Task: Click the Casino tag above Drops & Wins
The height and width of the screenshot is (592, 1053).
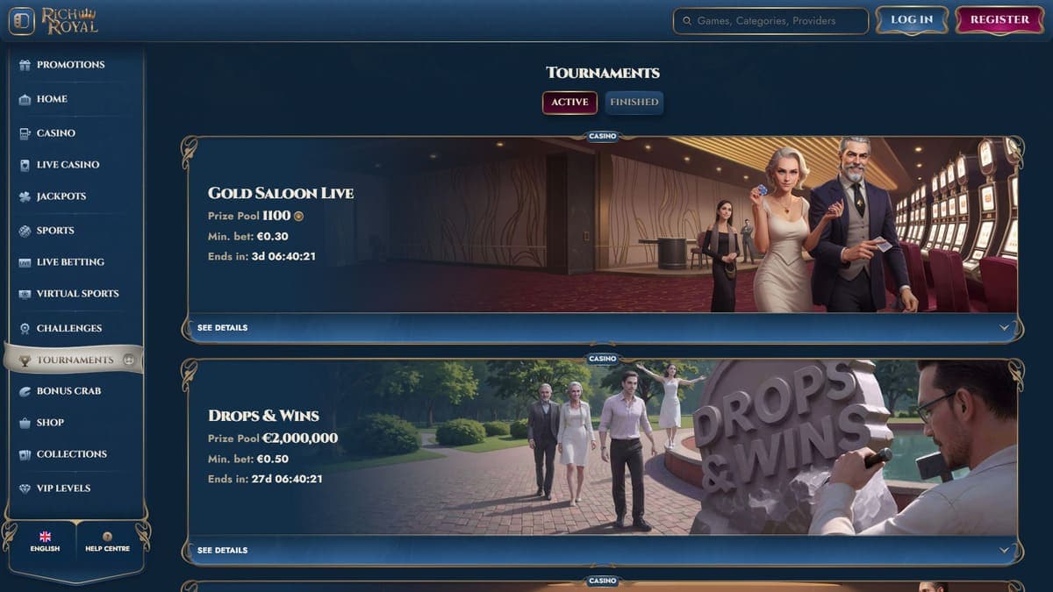Action: [603, 359]
